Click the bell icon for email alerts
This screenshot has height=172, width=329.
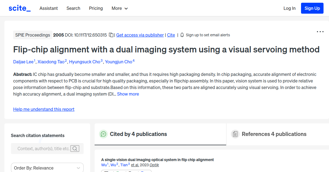182,35
